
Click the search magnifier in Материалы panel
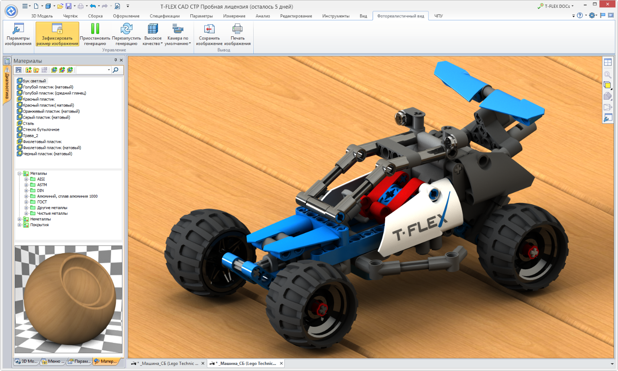(116, 70)
